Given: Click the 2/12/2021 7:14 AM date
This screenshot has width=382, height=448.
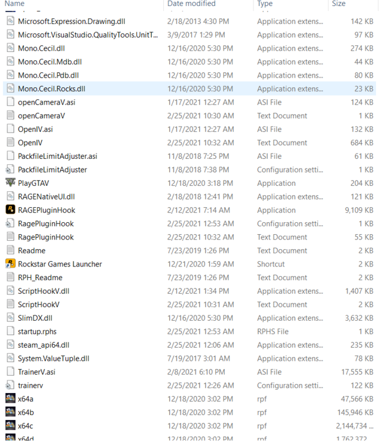Looking at the screenshot, I should pos(198,210).
